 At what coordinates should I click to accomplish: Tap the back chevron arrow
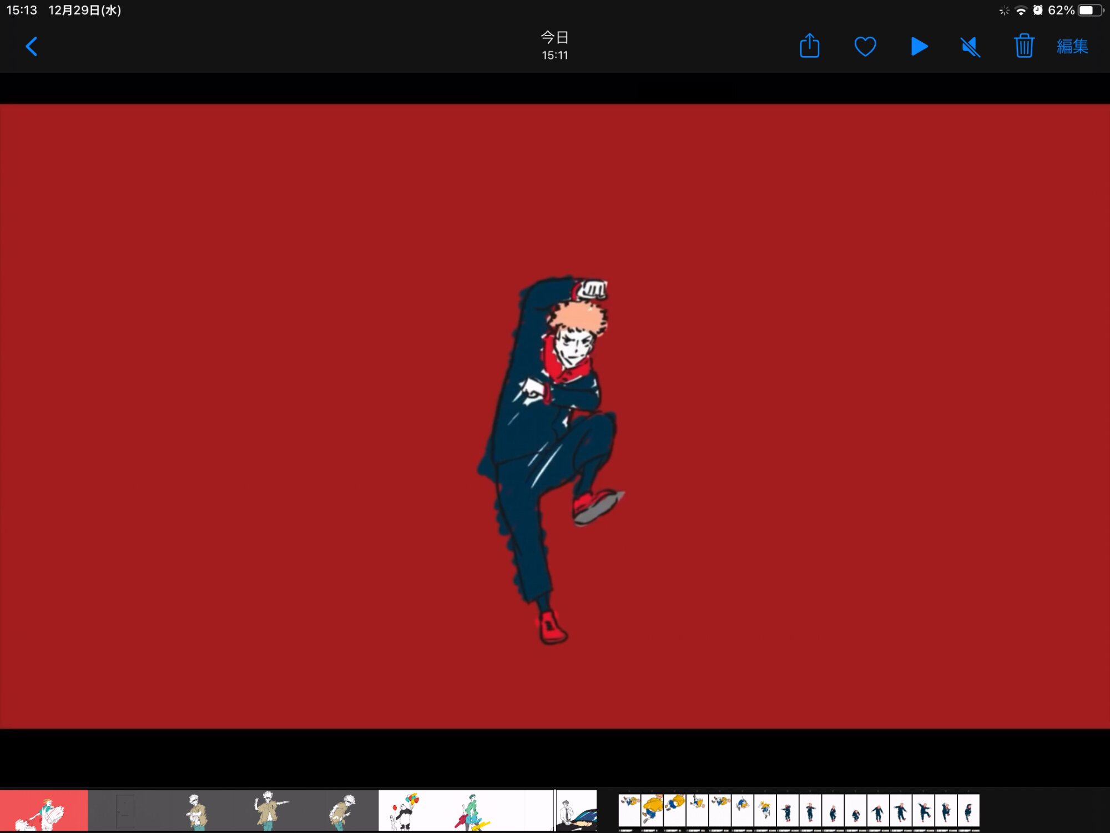(x=32, y=47)
